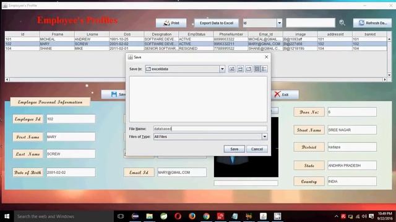Click the Country field

pyautogui.click(x=352, y=181)
